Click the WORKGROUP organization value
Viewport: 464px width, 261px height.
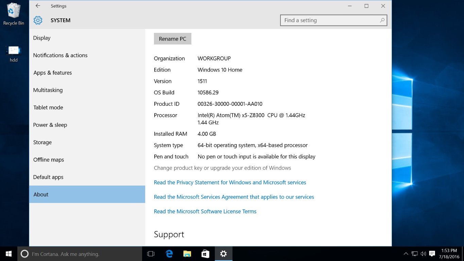click(214, 58)
